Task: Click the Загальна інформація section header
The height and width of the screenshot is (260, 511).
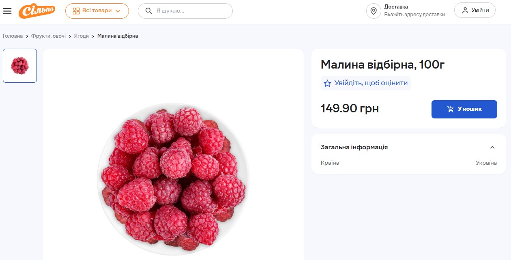Action: (x=354, y=147)
